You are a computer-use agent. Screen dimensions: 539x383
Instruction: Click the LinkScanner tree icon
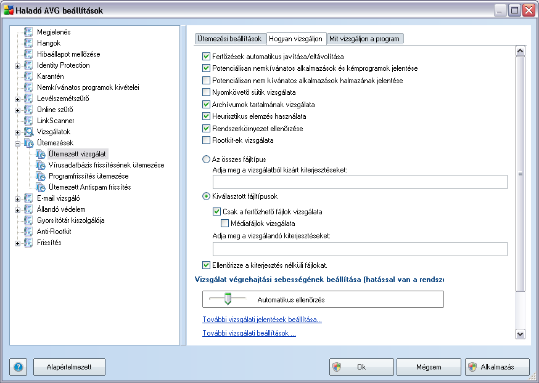[28, 121]
